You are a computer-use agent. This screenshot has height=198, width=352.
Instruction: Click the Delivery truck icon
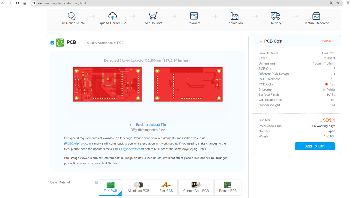tap(275, 16)
